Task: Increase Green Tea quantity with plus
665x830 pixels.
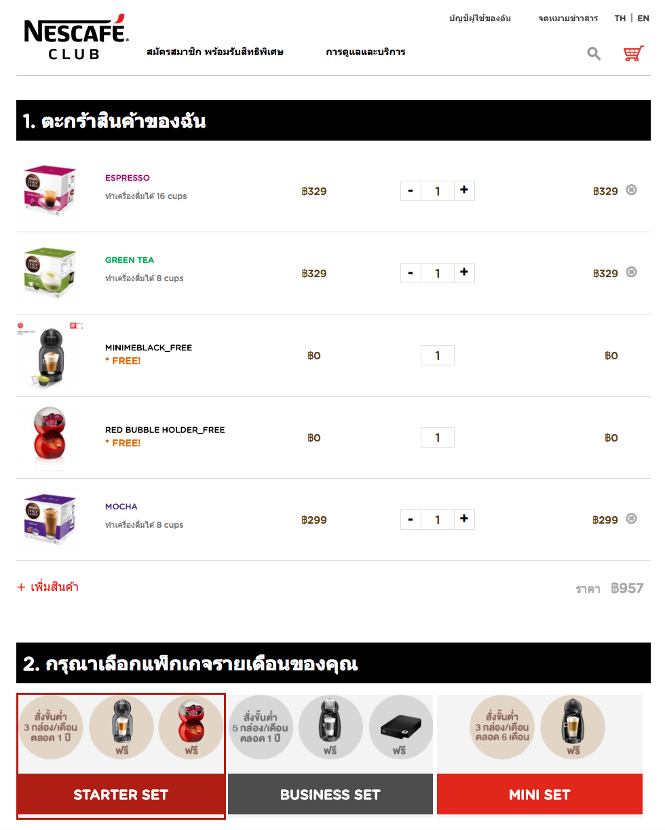Action: point(464,273)
